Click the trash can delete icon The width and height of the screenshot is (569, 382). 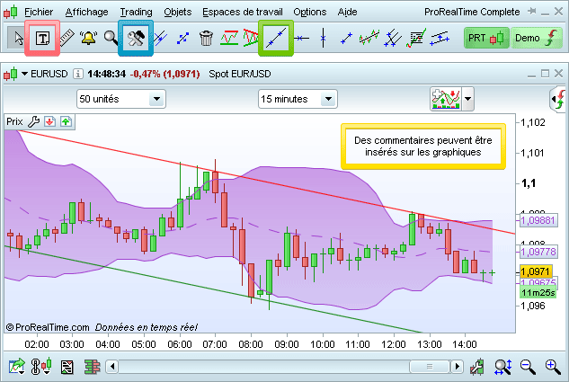[206, 38]
